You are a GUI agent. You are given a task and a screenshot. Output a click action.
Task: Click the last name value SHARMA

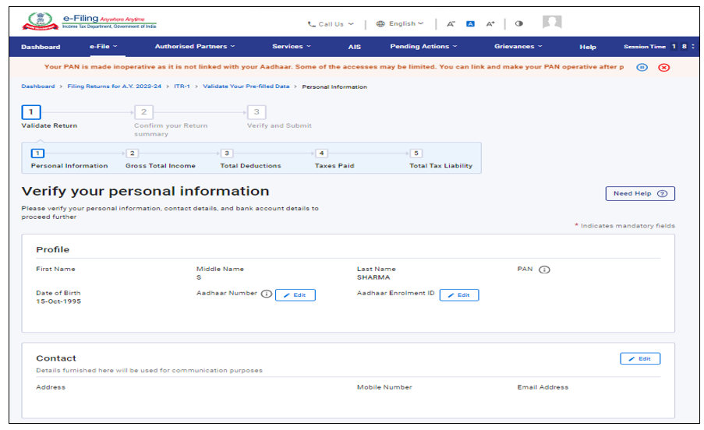373,277
